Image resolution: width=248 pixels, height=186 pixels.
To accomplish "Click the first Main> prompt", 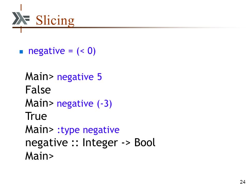I will pos(40,76).
